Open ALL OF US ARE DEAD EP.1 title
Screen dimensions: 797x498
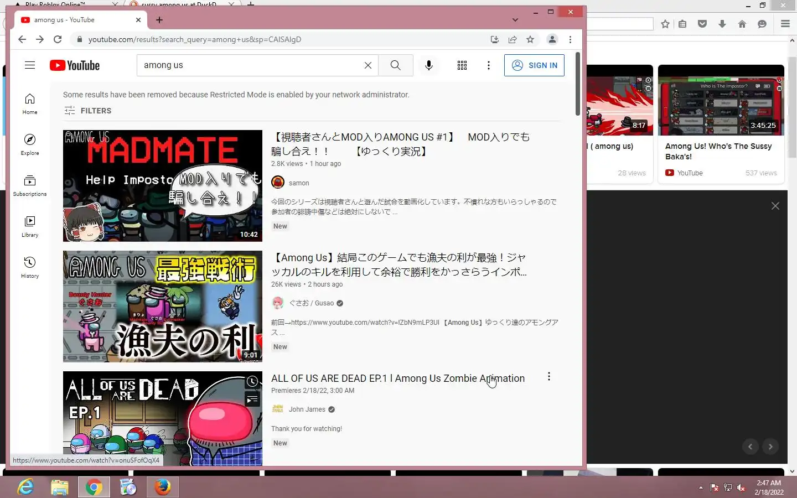(398, 378)
